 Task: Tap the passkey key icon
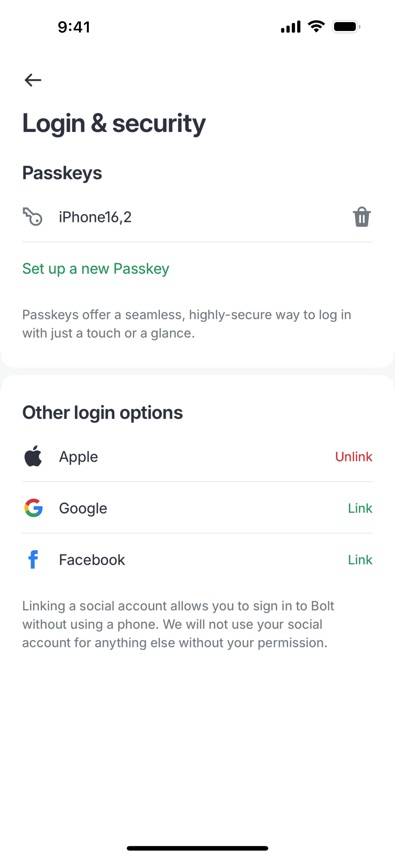32,217
